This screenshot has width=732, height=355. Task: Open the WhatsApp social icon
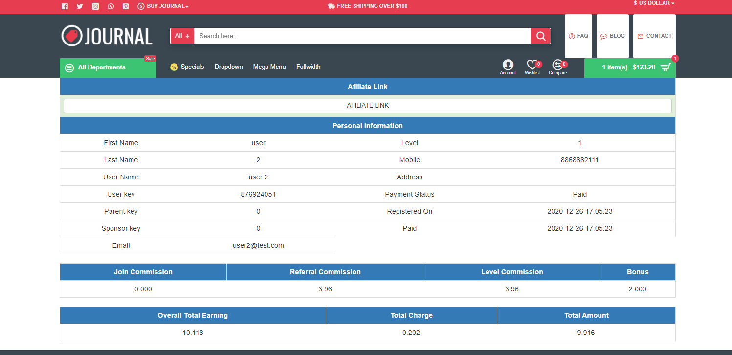[111, 6]
